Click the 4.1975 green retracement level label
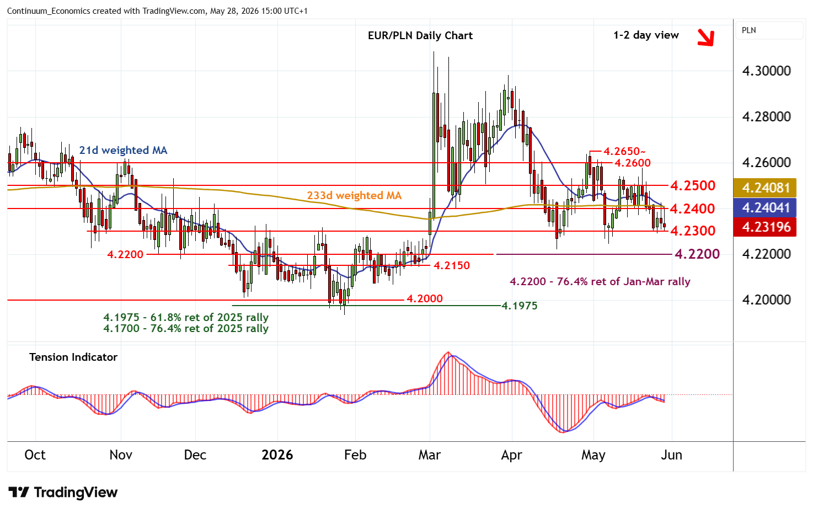813x513 pixels. (519, 306)
